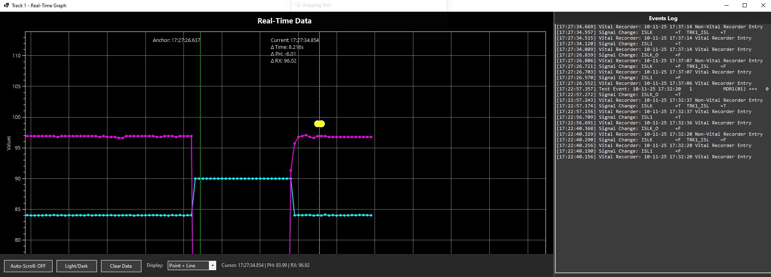Viewport: 771px width, 277px height.
Task: Select log entry at 17:22:40.368
Action: [x=619, y=128]
